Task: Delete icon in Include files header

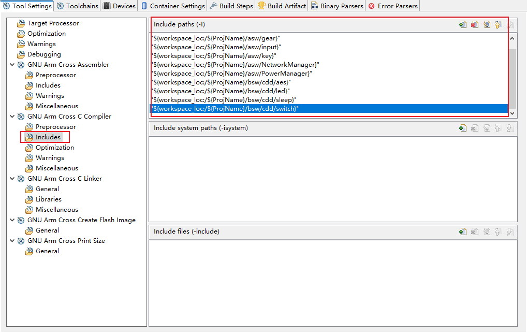Action: tap(475, 232)
